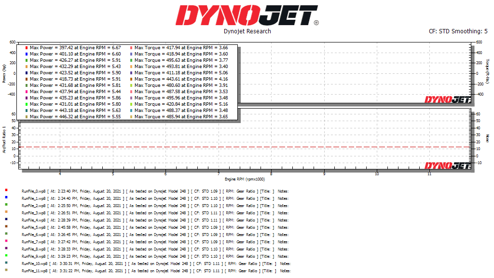This screenshot has height=278, width=494.
Task: Click the red swatch for RunFile_0.wp8
Action: coord(6,190)
